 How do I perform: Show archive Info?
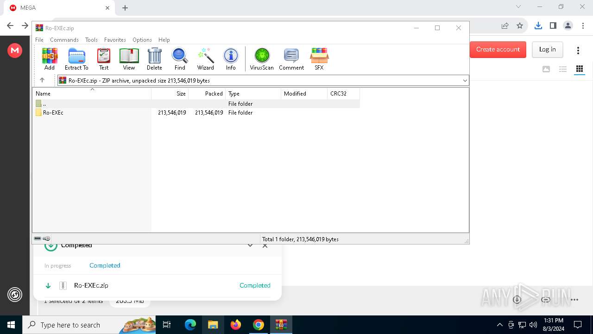tap(231, 59)
